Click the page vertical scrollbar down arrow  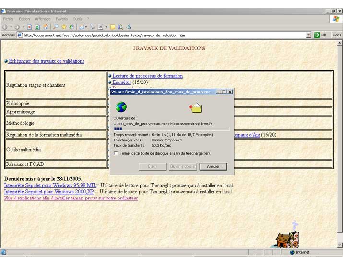(340, 245)
